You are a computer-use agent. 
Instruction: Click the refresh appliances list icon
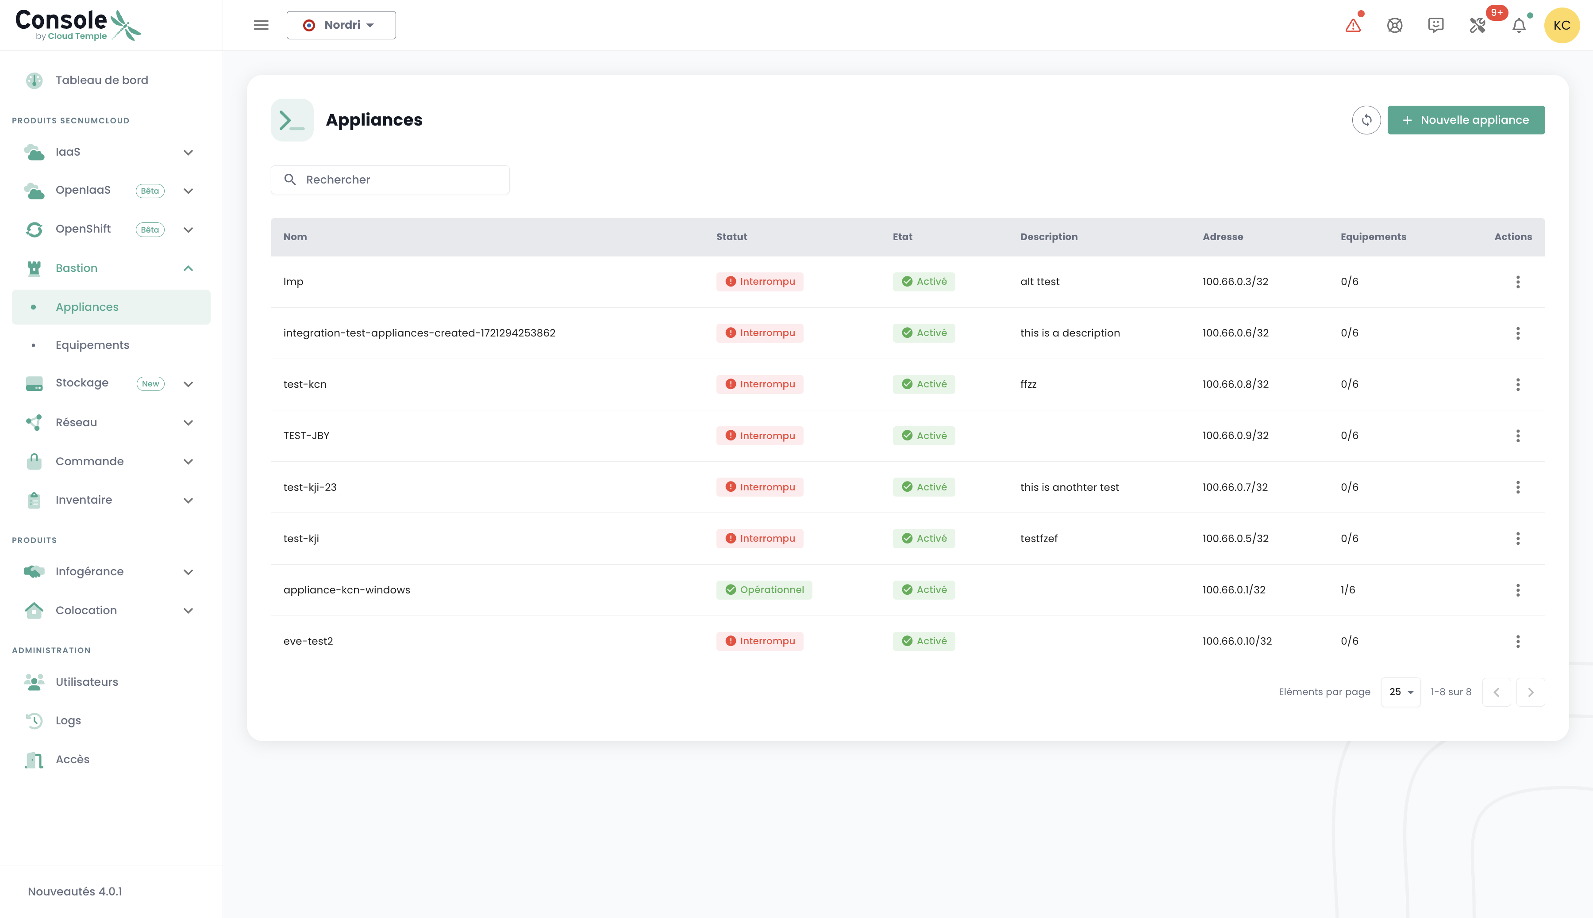1366,120
